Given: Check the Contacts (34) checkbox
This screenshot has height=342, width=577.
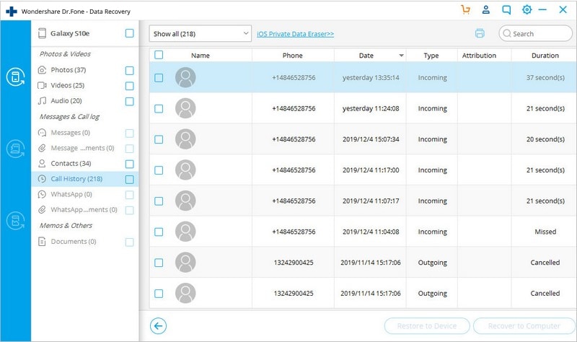Looking at the screenshot, I should [x=130, y=165].
